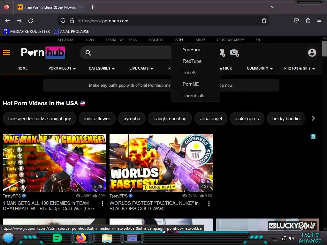Screen dimensions: 327x245
Task: Click the taskbar volume speaker icon
Action: (x=291, y=238)
